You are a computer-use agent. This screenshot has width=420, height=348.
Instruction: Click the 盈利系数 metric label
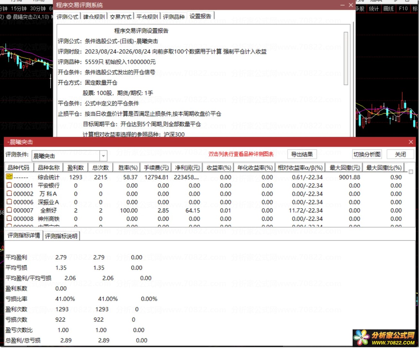pyautogui.click(x=16, y=288)
